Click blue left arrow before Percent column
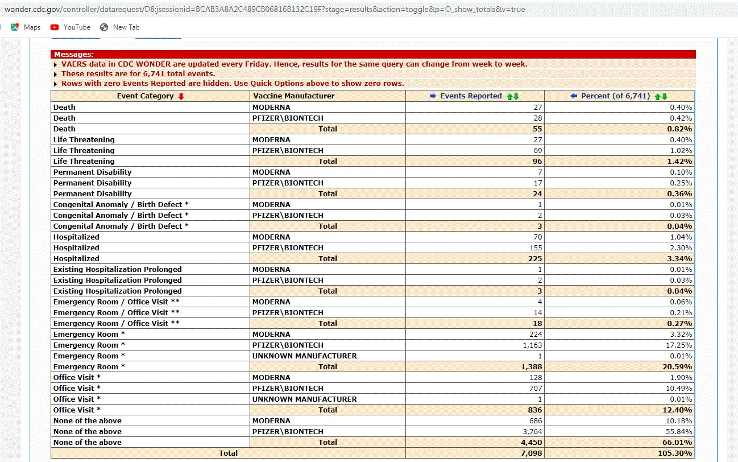 tap(574, 96)
